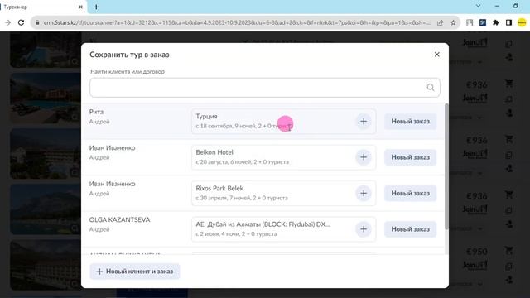The height and width of the screenshot is (298, 530).
Task: Click the dialog list scrollbar
Action: pos(446,166)
